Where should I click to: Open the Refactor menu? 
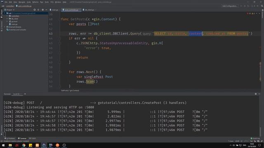pyautogui.click(x=35, y=2)
